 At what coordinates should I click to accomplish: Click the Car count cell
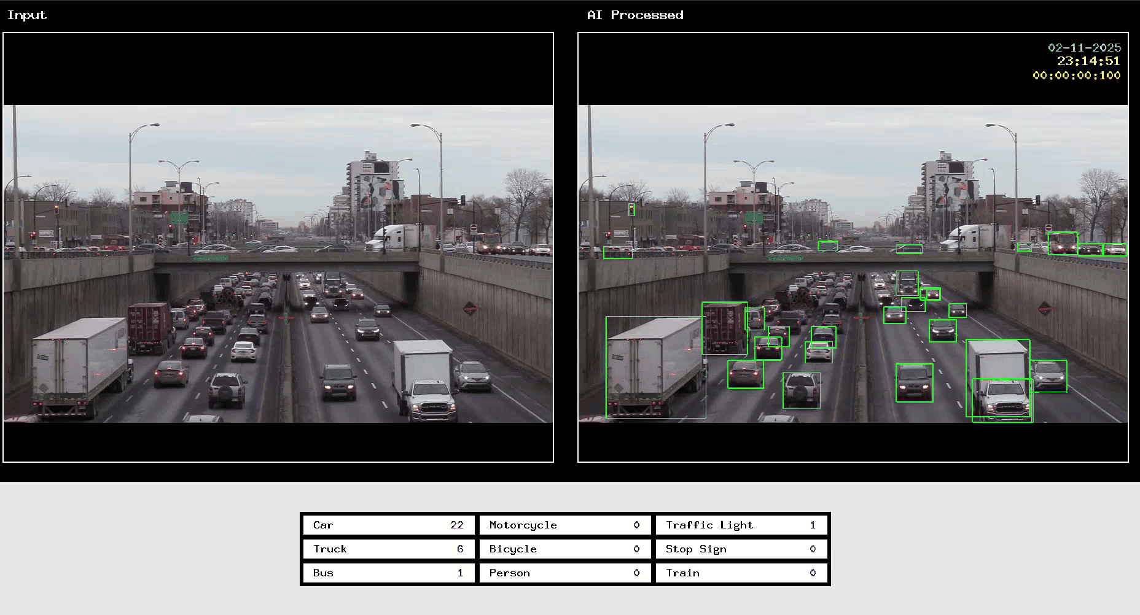tap(388, 525)
